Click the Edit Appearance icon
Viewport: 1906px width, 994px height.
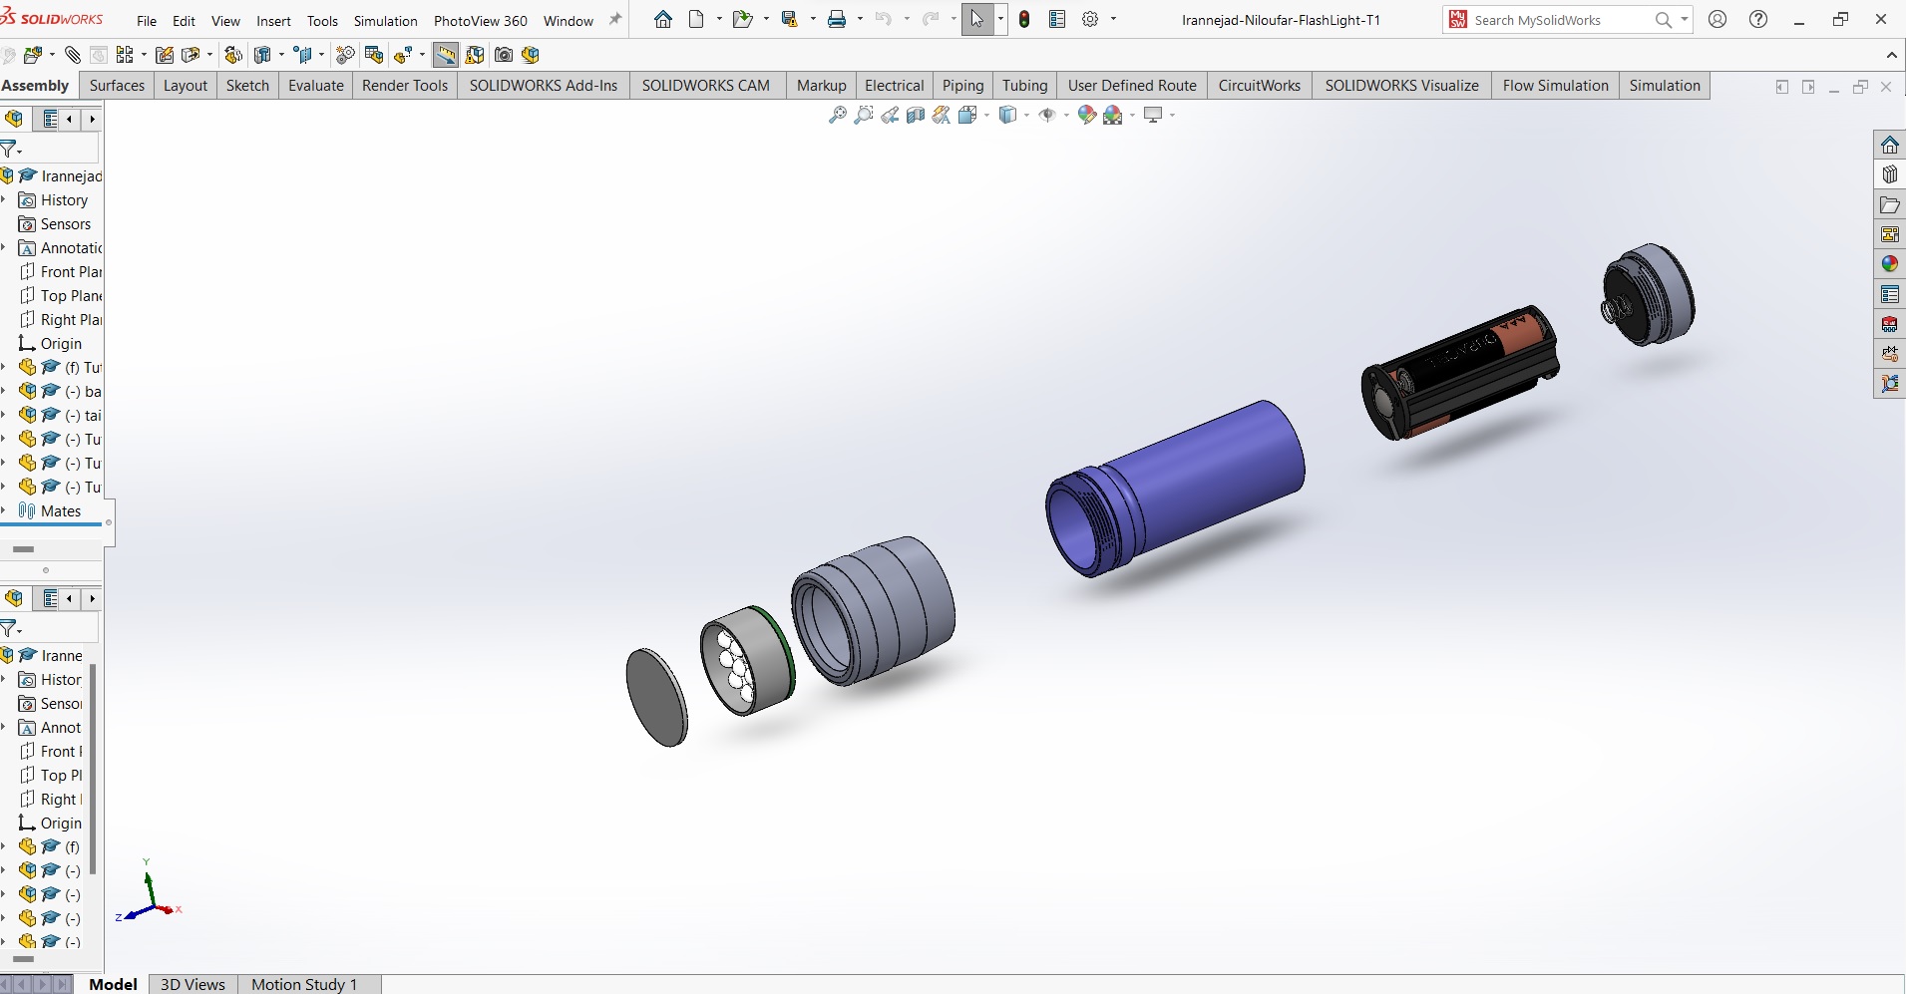coord(1087,116)
